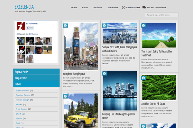
Task: Open 'This is Just Going To Be Another Test Post'
Action: (157, 53)
